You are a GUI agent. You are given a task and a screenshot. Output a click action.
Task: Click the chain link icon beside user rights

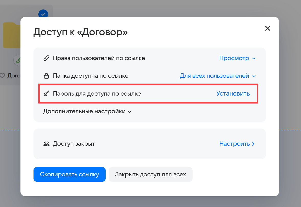(46, 58)
